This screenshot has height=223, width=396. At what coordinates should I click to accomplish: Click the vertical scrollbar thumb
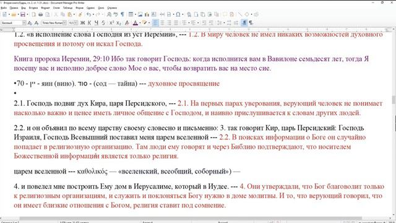[x=394, y=100]
